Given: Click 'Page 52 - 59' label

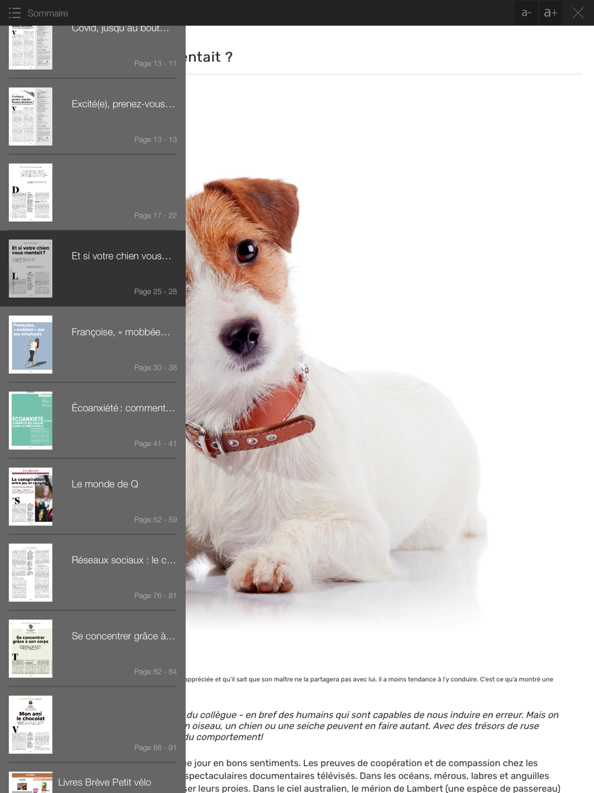Looking at the screenshot, I should [155, 520].
